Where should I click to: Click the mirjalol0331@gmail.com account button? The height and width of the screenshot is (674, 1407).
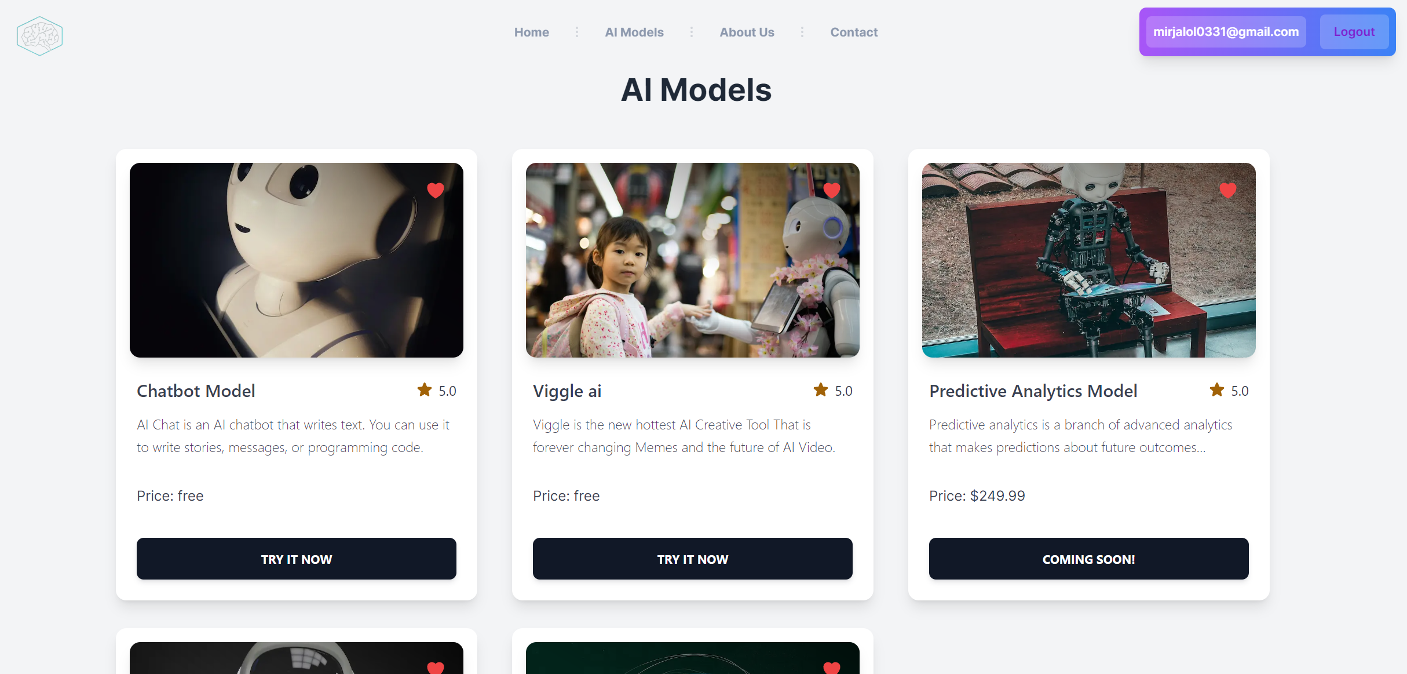1226,32
